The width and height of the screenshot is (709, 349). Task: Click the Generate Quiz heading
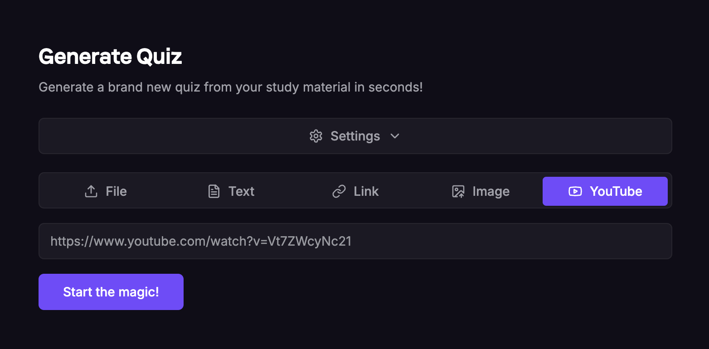(110, 57)
